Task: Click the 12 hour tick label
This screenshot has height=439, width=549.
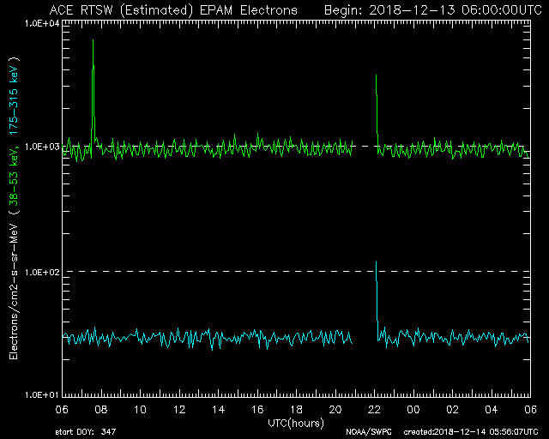Action: pos(179,409)
